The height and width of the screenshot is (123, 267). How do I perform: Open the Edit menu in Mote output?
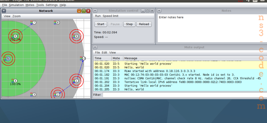(105, 53)
